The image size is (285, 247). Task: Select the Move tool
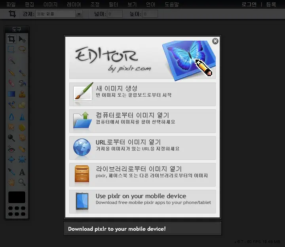point(22,39)
